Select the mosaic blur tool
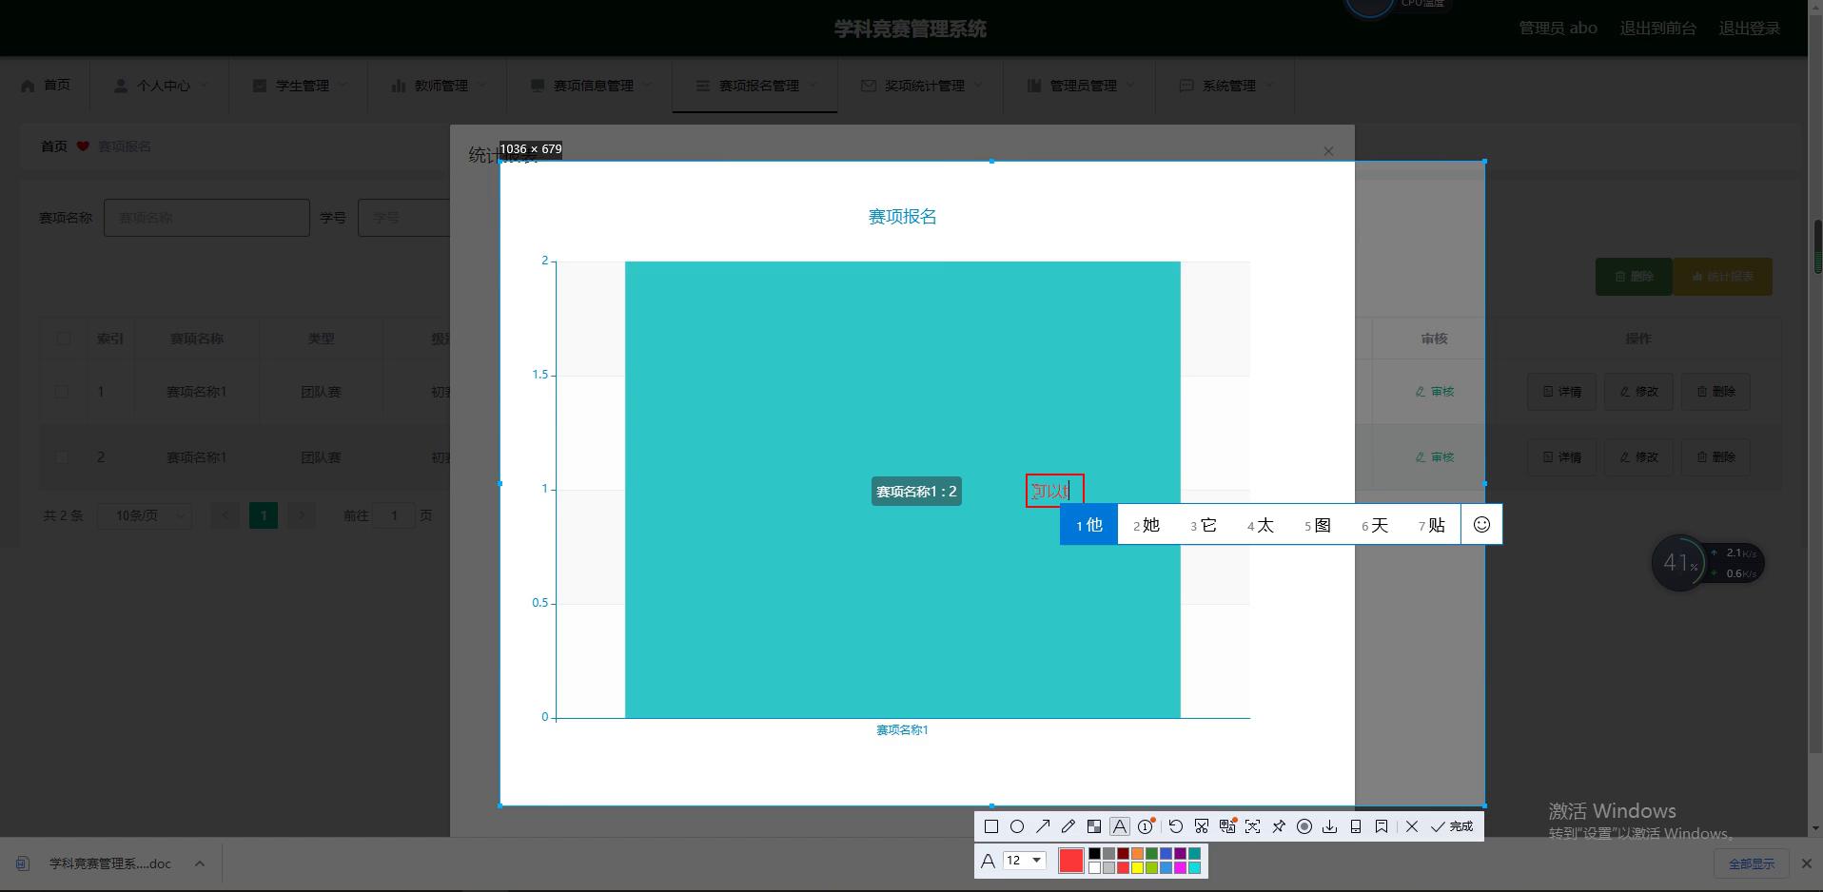Image resolution: width=1823 pixels, height=892 pixels. click(1094, 826)
